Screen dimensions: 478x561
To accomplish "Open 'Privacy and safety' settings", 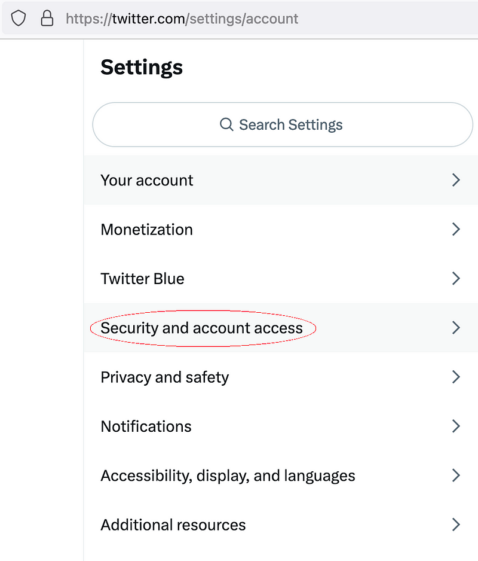I will click(x=165, y=377).
